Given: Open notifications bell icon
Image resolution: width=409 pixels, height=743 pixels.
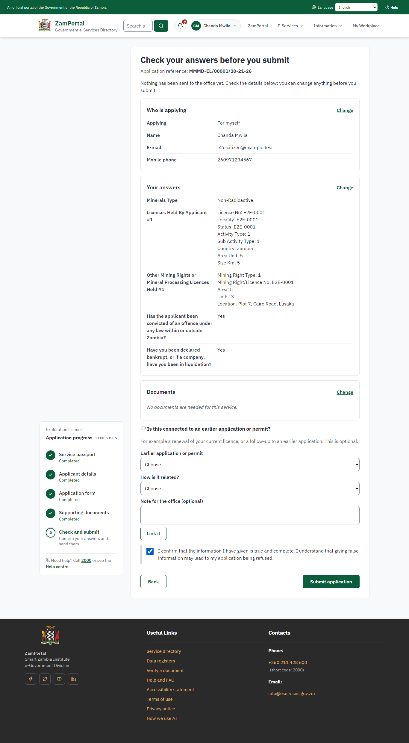Looking at the screenshot, I should click(x=180, y=26).
